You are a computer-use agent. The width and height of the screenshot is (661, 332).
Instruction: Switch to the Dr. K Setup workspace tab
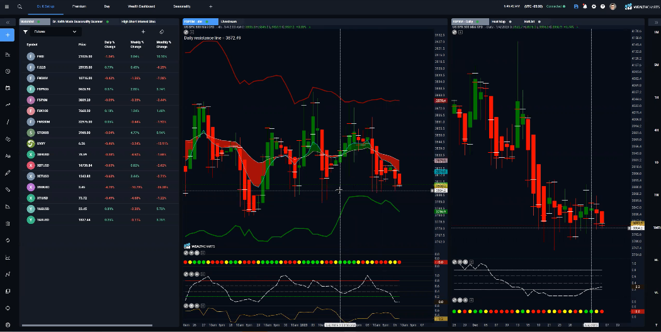[x=45, y=7]
